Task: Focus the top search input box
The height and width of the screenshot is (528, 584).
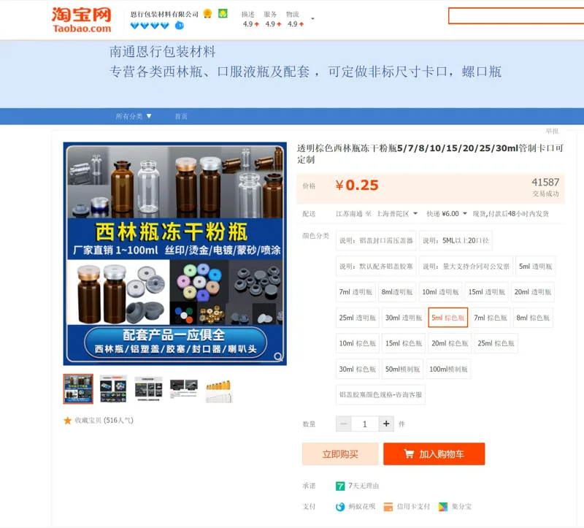Action: (x=516, y=16)
